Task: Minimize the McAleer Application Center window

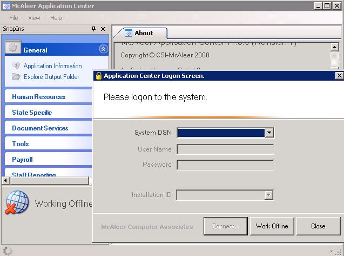Action: tap(318, 6)
